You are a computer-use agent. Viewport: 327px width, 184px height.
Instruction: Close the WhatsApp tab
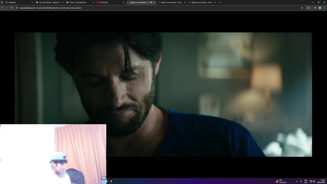tap(32, 2)
